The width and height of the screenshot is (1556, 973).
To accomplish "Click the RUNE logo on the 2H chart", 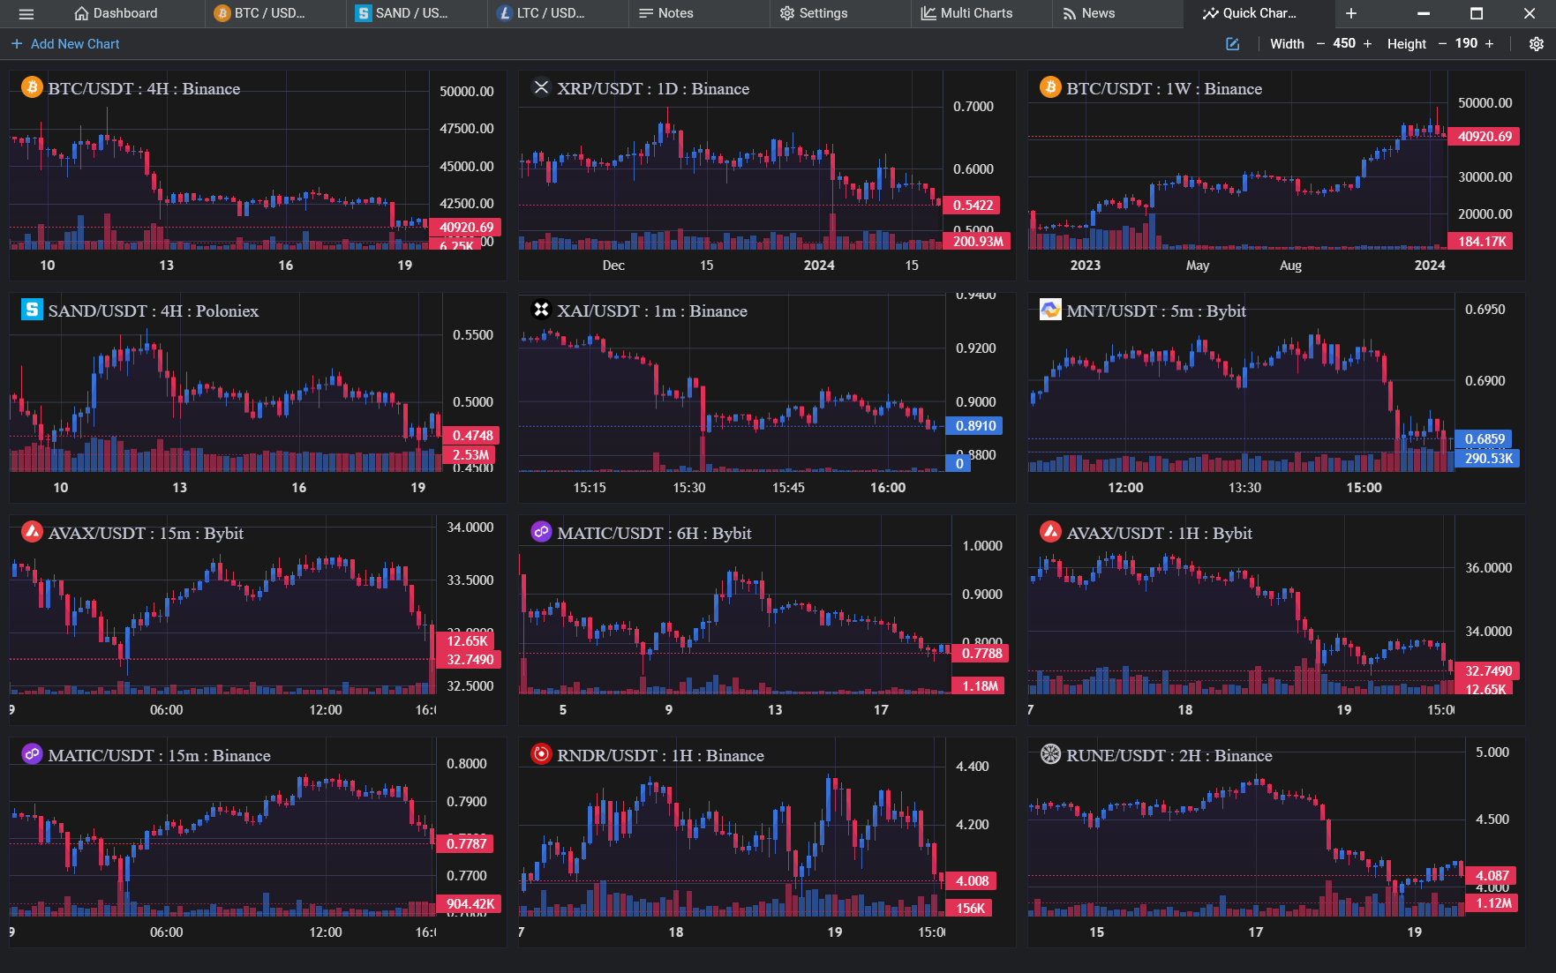I will pos(1049,755).
